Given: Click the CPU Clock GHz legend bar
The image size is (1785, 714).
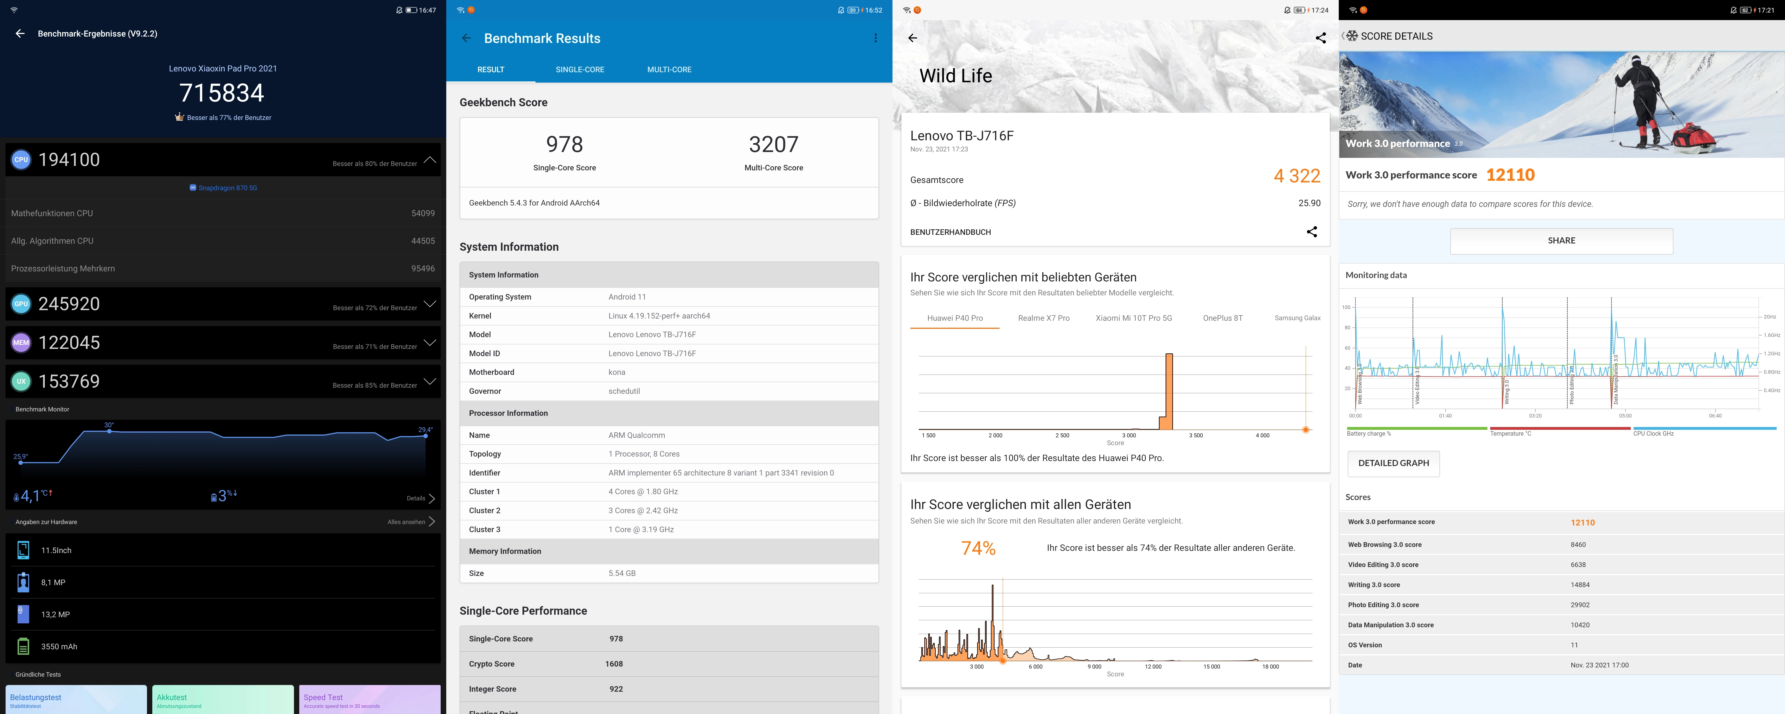Looking at the screenshot, I should pos(1705,428).
